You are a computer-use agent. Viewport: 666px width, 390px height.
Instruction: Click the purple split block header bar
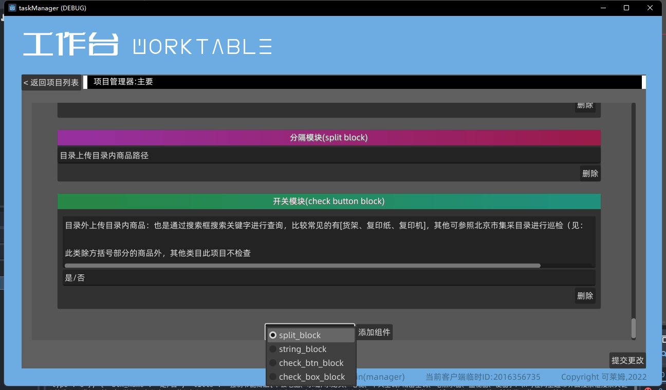(329, 138)
